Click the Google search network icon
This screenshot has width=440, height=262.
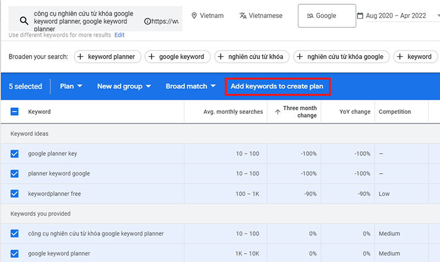pos(310,15)
